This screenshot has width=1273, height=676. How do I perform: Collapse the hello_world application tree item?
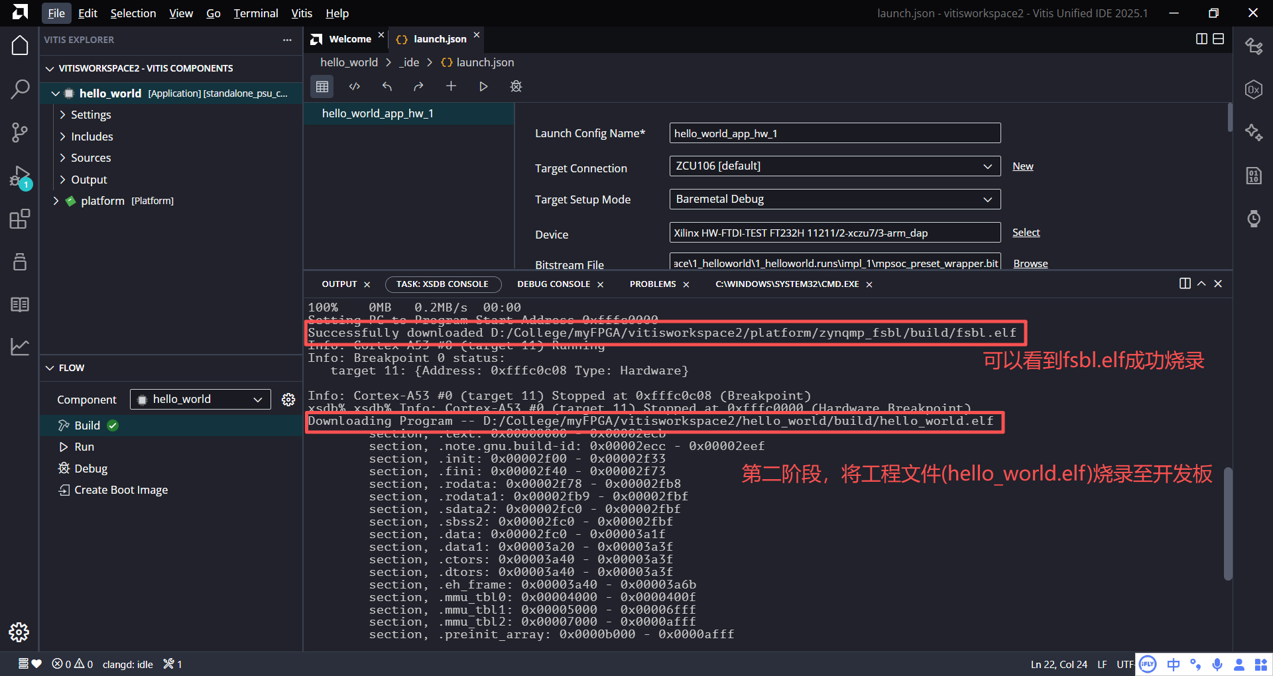click(x=56, y=93)
